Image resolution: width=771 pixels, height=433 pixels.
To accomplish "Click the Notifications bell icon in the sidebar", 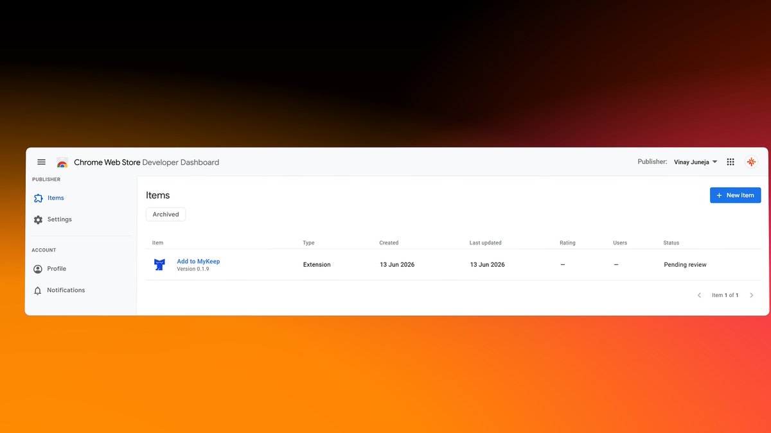I will 38,291.
